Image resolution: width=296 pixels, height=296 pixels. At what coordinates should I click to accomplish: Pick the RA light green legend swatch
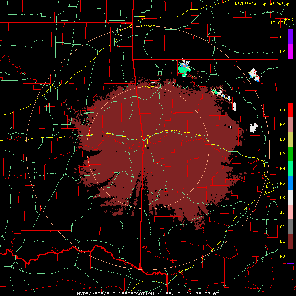point(290,168)
